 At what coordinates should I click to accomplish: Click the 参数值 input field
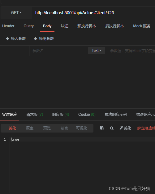click(131, 51)
